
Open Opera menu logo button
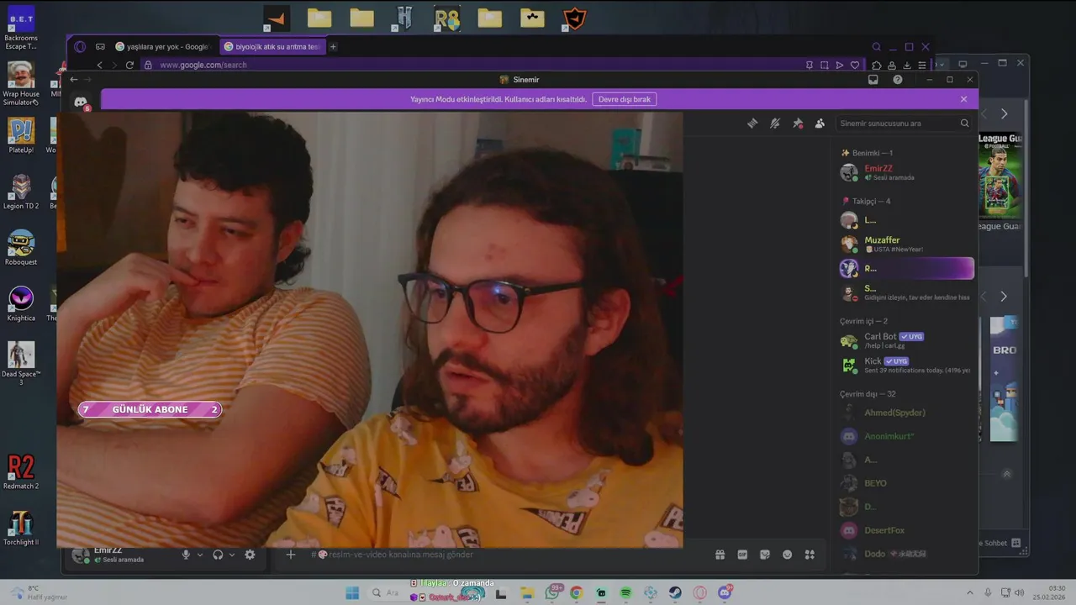click(x=80, y=47)
